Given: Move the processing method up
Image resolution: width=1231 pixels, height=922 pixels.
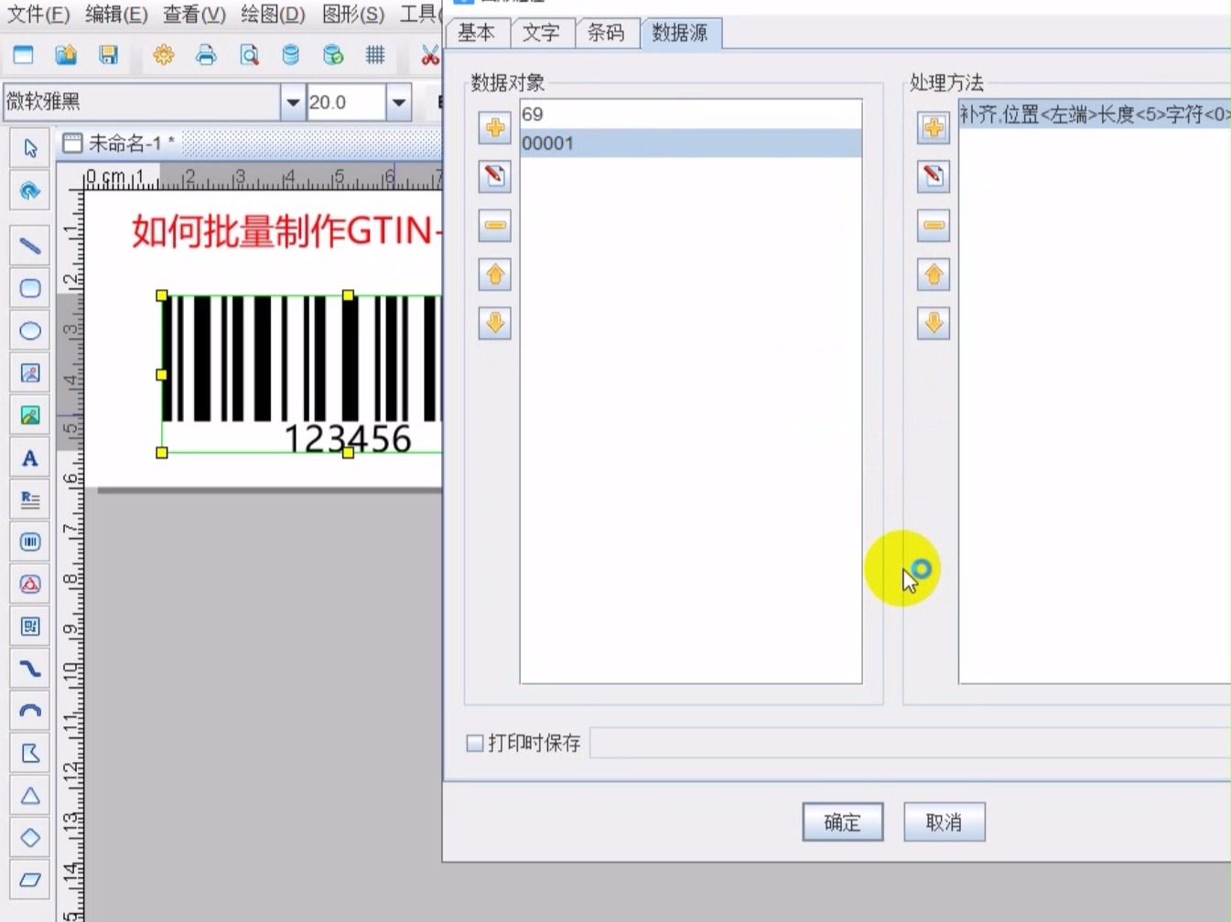Looking at the screenshot, I should pyautogui.click(x=934, y=273).
